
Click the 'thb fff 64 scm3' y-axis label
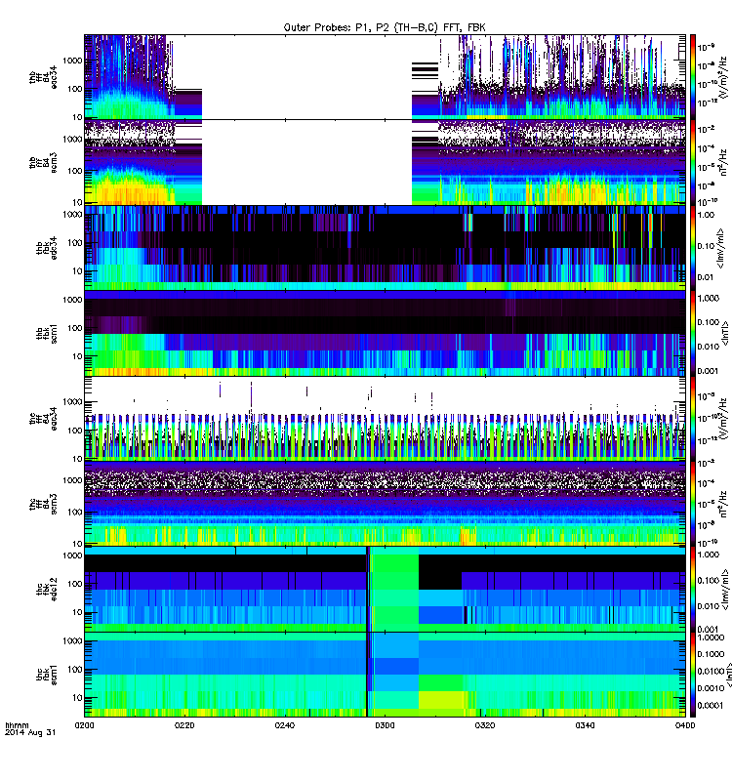tap(43, 163)
